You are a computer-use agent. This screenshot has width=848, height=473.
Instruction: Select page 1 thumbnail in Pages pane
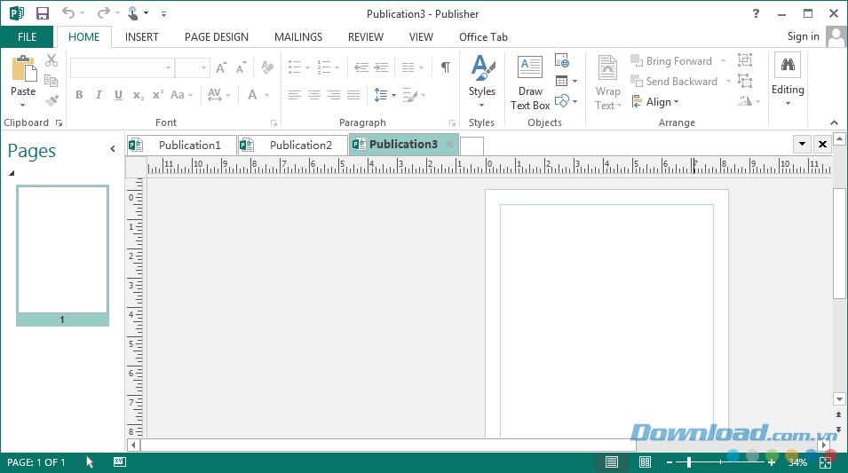[x=62, y=250]
